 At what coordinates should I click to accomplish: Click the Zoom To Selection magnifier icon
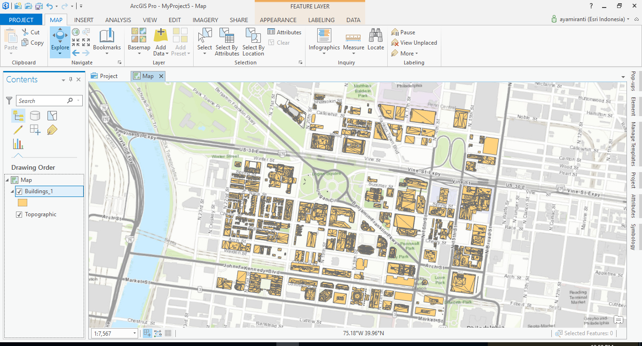[x=86, y=32]
